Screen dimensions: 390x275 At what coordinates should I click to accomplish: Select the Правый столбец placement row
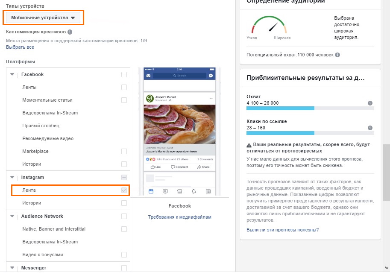[x=68, y=126]
